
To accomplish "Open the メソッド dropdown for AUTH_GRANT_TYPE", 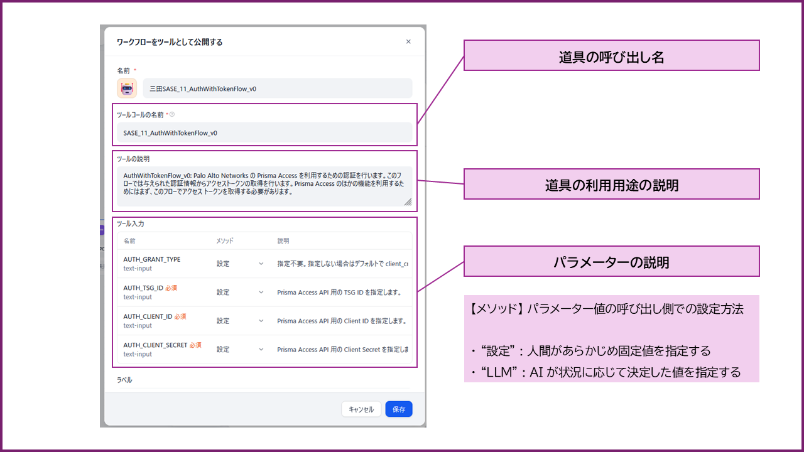I will 240,264.
